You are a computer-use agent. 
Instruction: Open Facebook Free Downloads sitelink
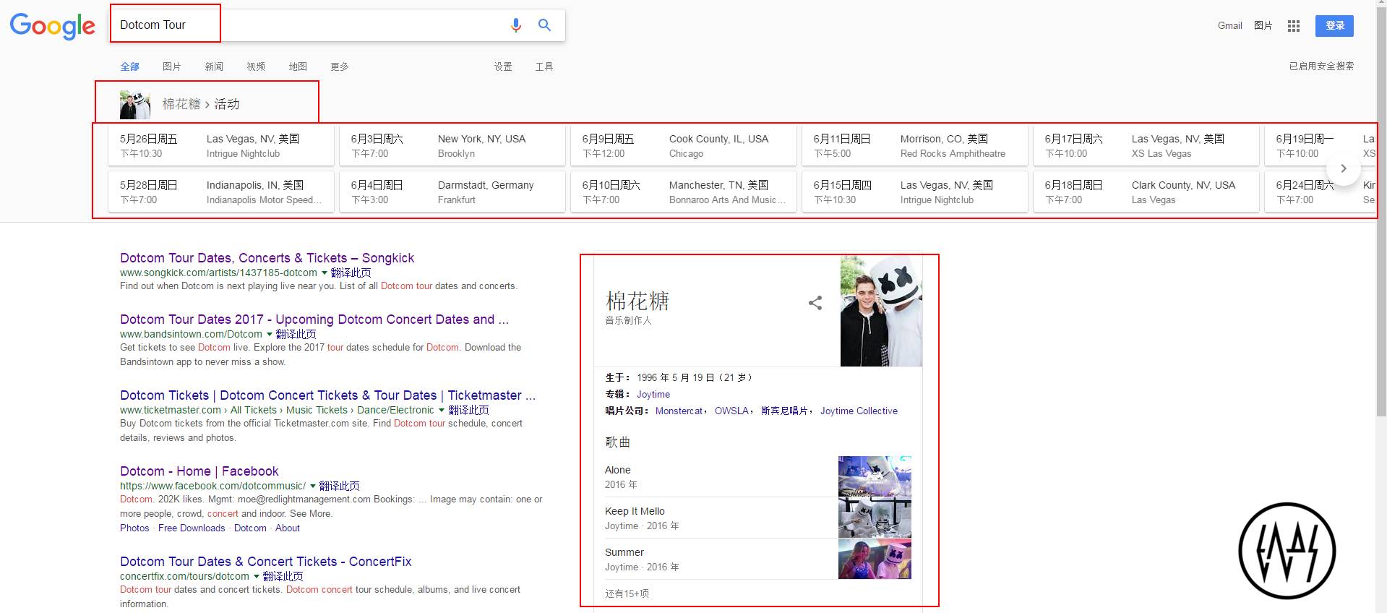tap(192, 528)
